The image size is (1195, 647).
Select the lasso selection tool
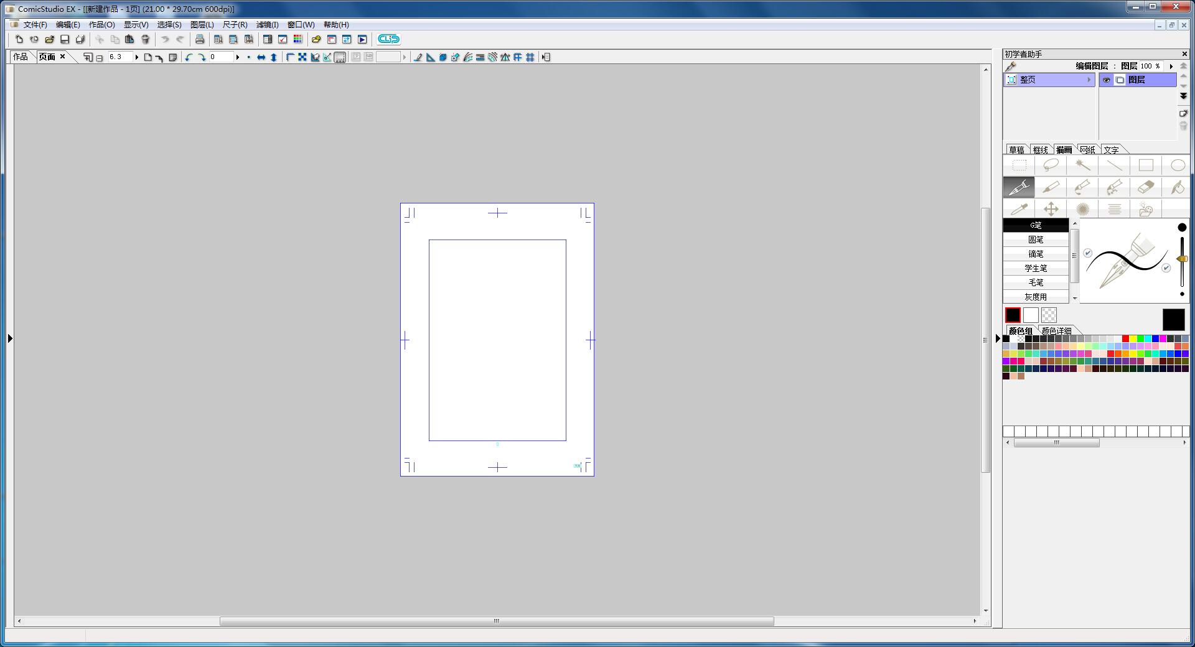click(x=1052, y=165)
